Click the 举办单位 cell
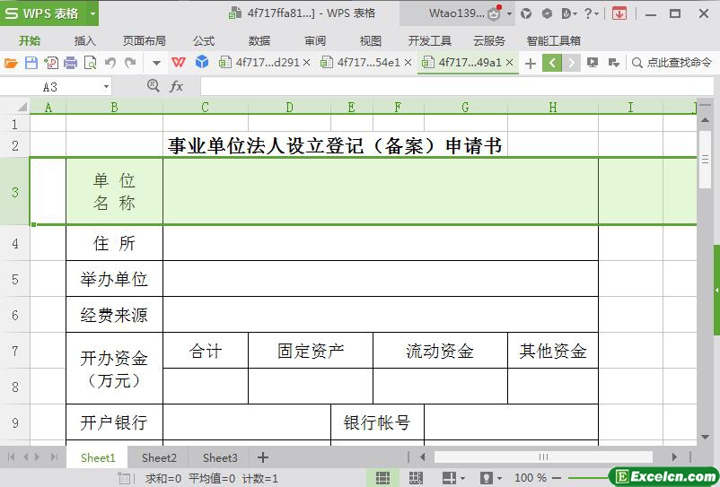This screenshot has height=487, width=720. click(x=114, y=279)
